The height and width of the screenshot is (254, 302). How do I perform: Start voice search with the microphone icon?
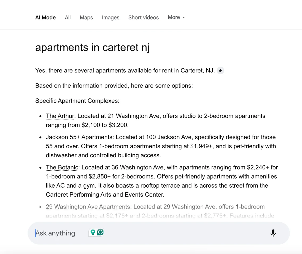[273, 233]
